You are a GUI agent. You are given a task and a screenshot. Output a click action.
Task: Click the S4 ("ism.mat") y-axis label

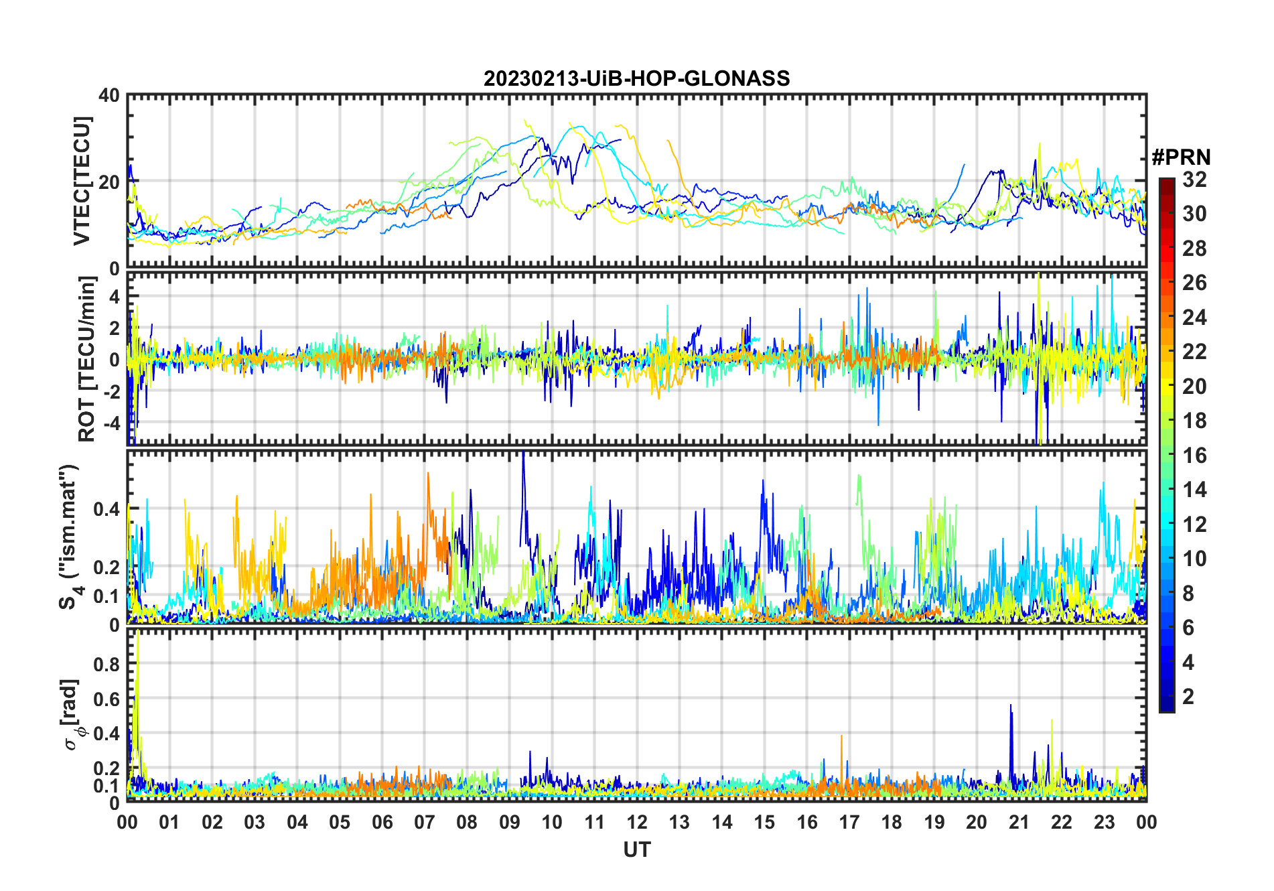pos(70,537)
